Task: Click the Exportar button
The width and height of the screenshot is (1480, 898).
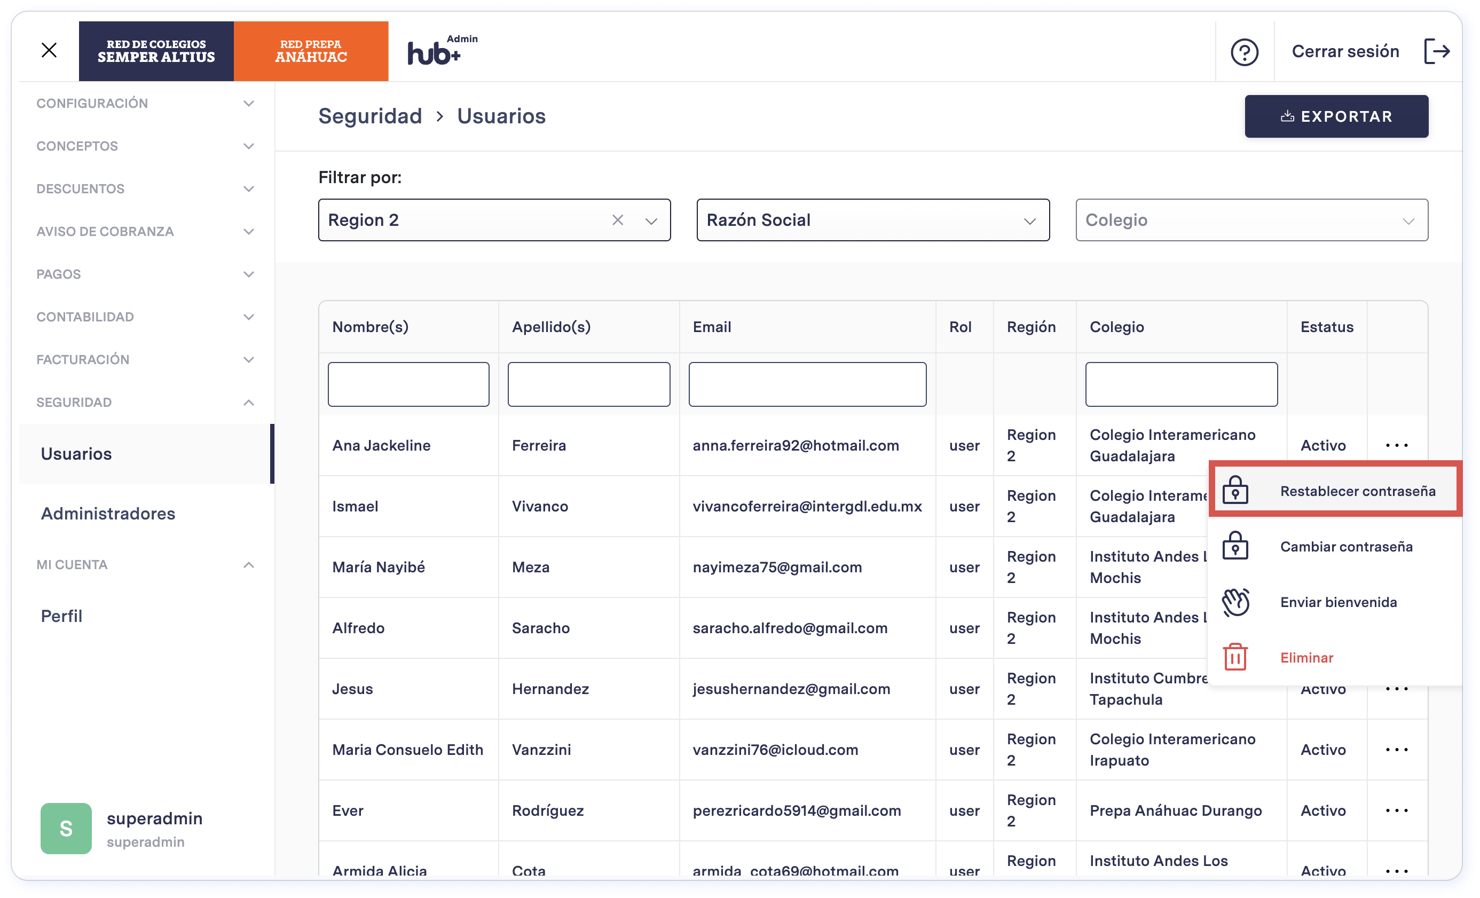Action: (1336, 116)
